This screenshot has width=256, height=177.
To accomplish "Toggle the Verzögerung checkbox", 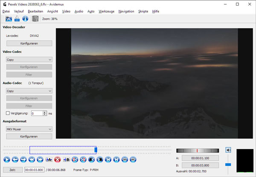I will click(8, 113).
